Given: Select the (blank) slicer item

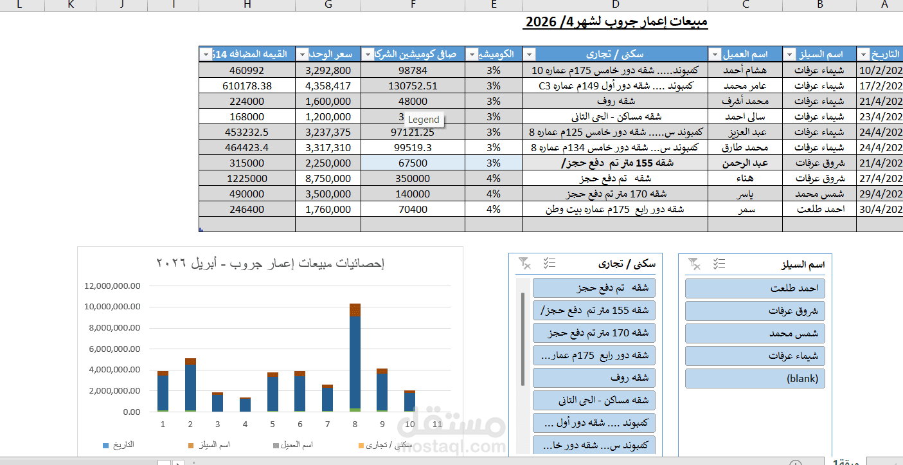Looking at the screenshot, I should [755, 378].
